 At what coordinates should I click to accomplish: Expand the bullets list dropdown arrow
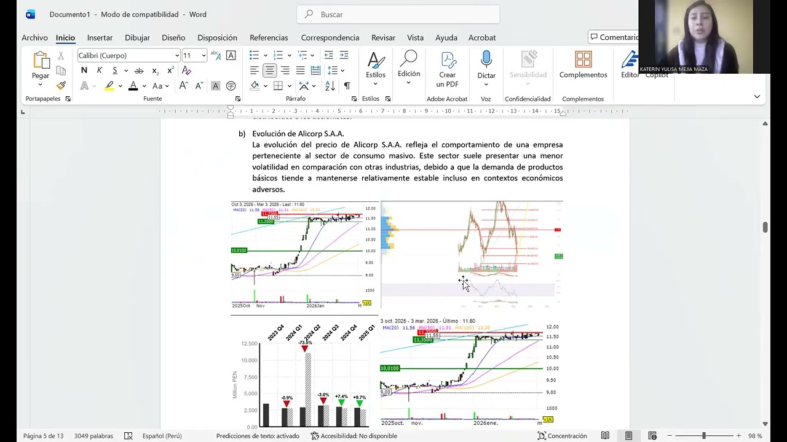(265, 56)
